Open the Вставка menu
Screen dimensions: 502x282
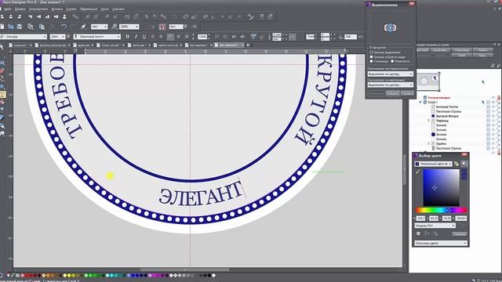pos(57,9)
